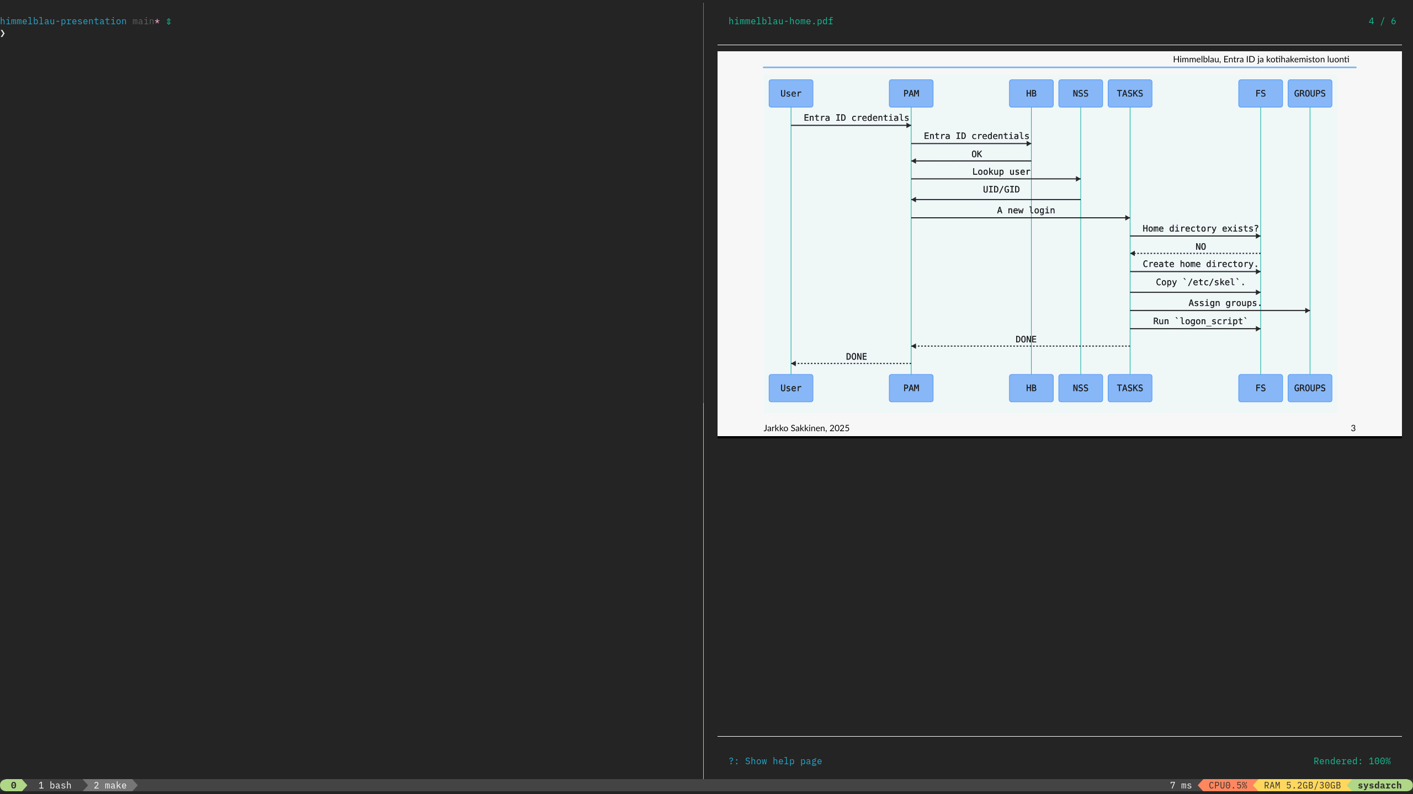Screen dimensions: 1413x794
Task: Click the top User participant box
Action: (x=790, y=93)
